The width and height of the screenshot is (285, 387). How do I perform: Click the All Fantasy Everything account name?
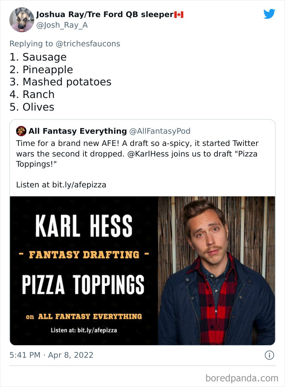click(77, 131)
